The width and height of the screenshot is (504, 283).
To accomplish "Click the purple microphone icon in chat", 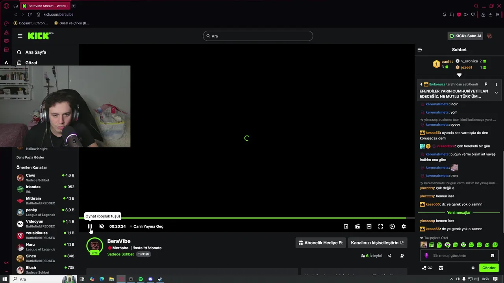I will coord(426,255).
